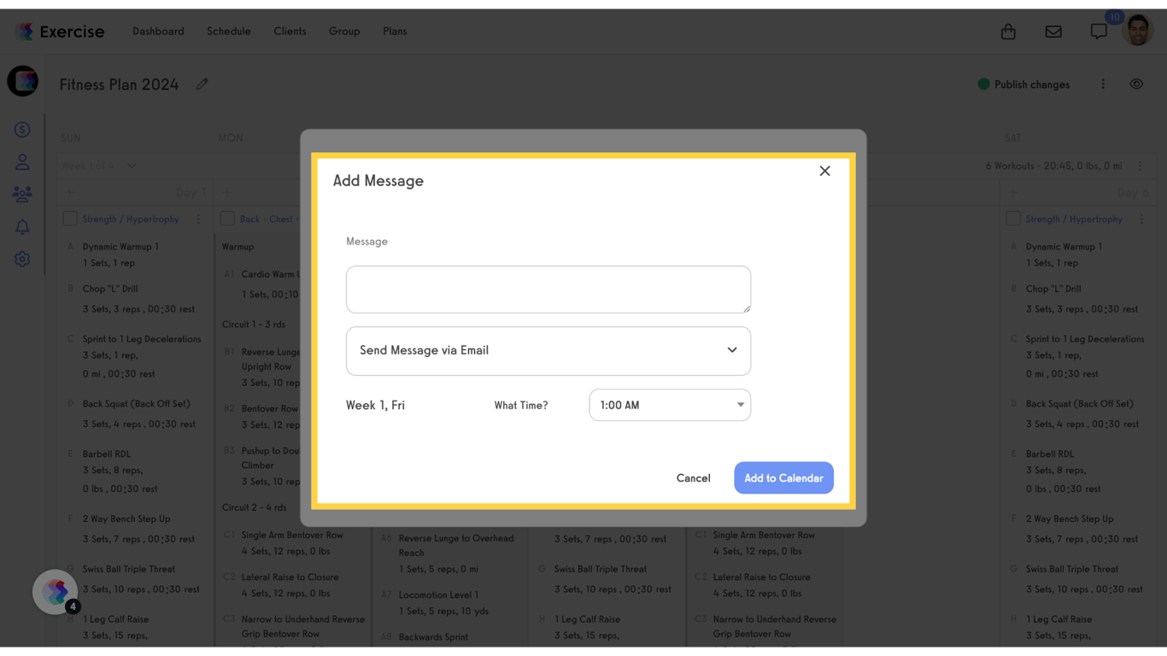
Task: Edit the plan name with the pencil icon
Action: click(x=202, y=84)
